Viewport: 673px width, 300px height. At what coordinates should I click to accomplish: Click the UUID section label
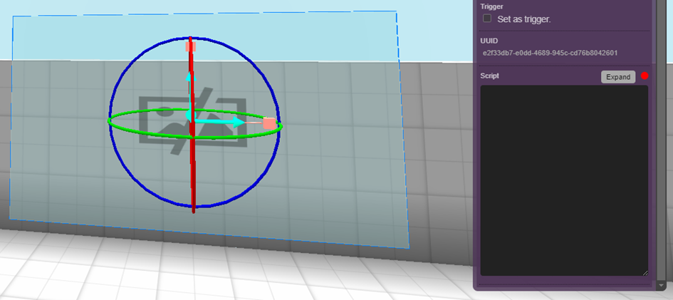pos(489,41)
